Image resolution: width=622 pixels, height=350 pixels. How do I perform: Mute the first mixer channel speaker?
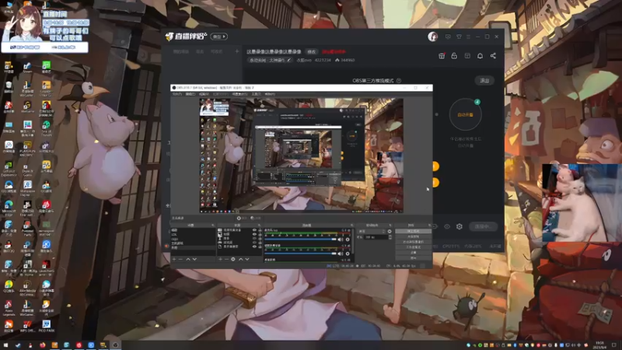(341, 240)
